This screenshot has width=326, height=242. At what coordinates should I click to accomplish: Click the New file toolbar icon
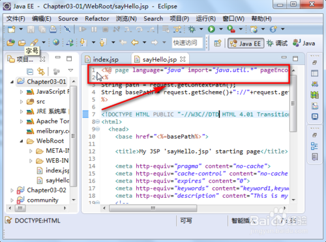tap(11, 29)
